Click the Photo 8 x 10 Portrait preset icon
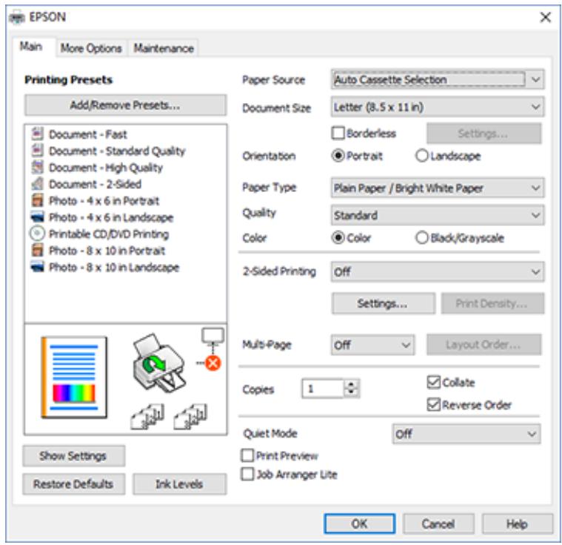Viewport: 562px width, 545px height. (x=37, y=250)
